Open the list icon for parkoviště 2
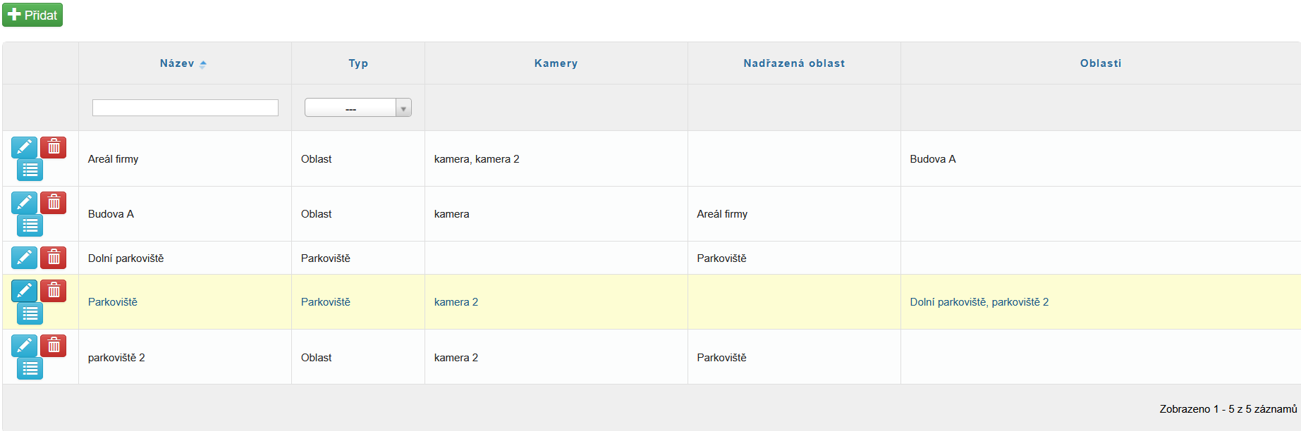1301x431 pixels. (30, 368)
